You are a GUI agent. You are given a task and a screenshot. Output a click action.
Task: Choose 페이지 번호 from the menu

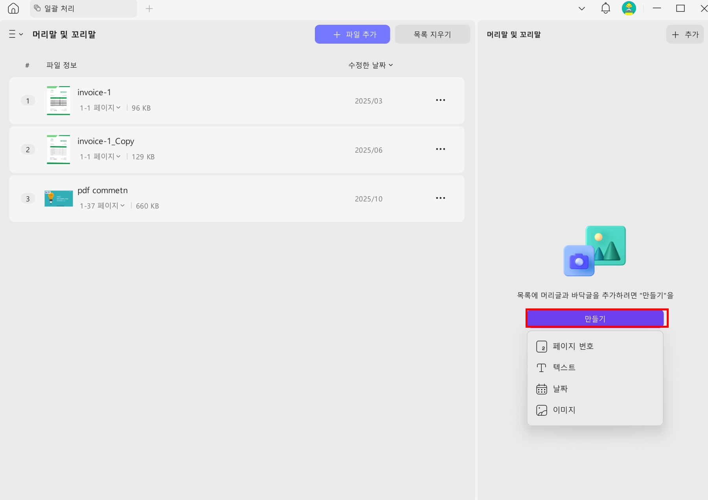point(595,346)
